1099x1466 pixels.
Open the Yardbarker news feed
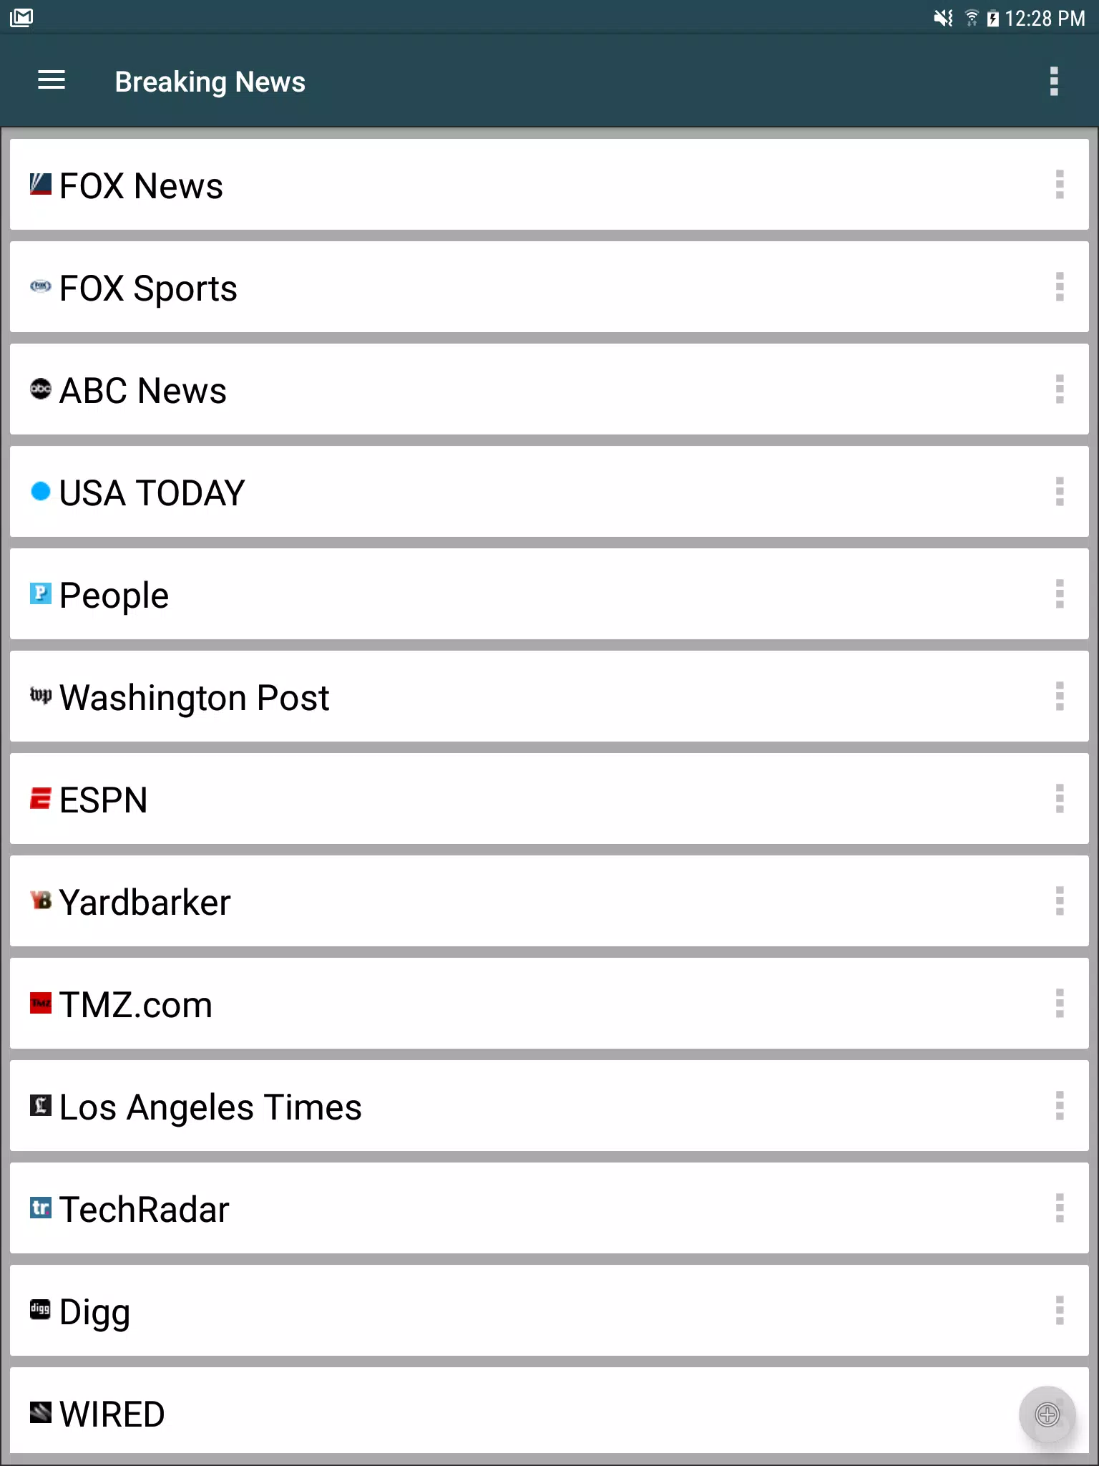(145, 903)
